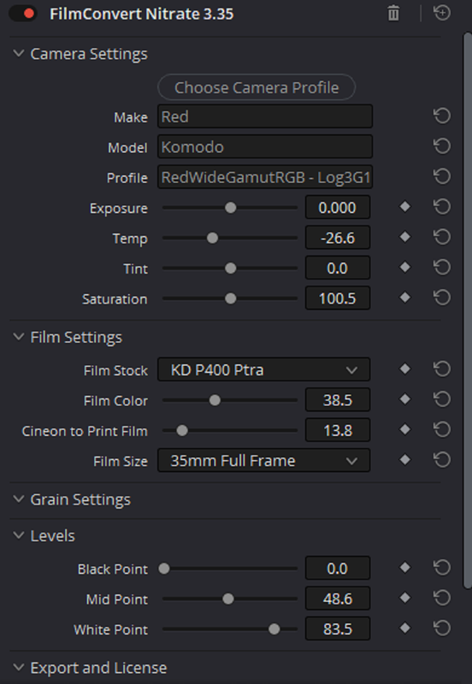
Task: Reset the Saturation parameter
Action: coord(442,298)
